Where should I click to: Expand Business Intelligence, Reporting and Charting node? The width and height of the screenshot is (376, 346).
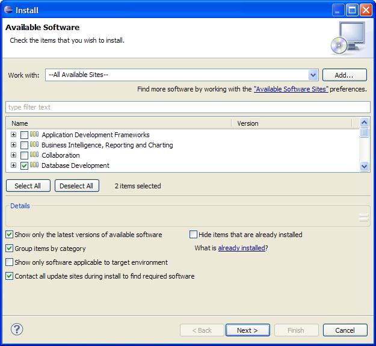click(x=13, y=145)
